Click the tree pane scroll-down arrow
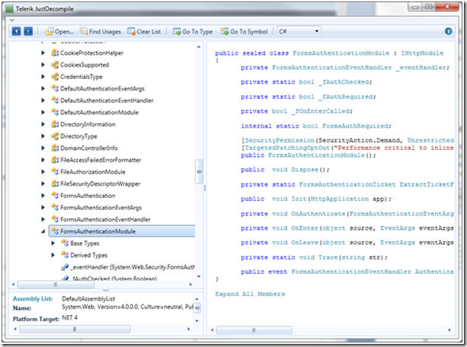Screen dimensions: 467x347 (x=199, y=276)
